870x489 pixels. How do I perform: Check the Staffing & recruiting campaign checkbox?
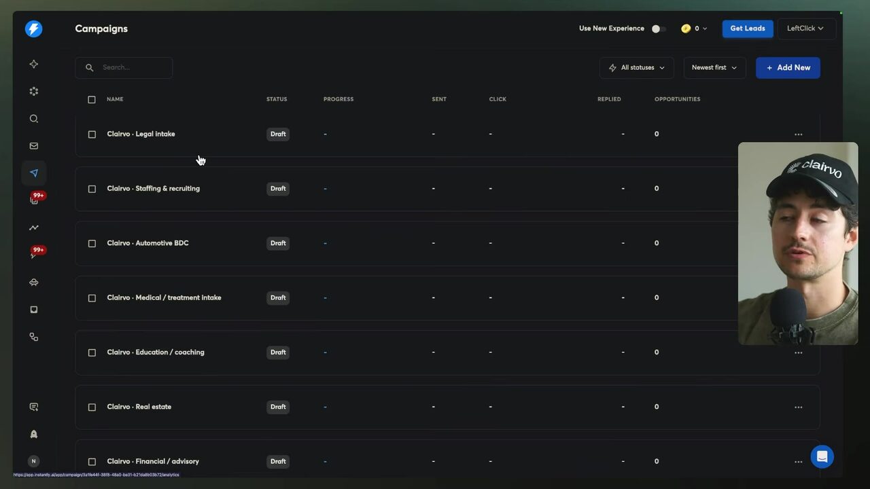tap(92, 189)
